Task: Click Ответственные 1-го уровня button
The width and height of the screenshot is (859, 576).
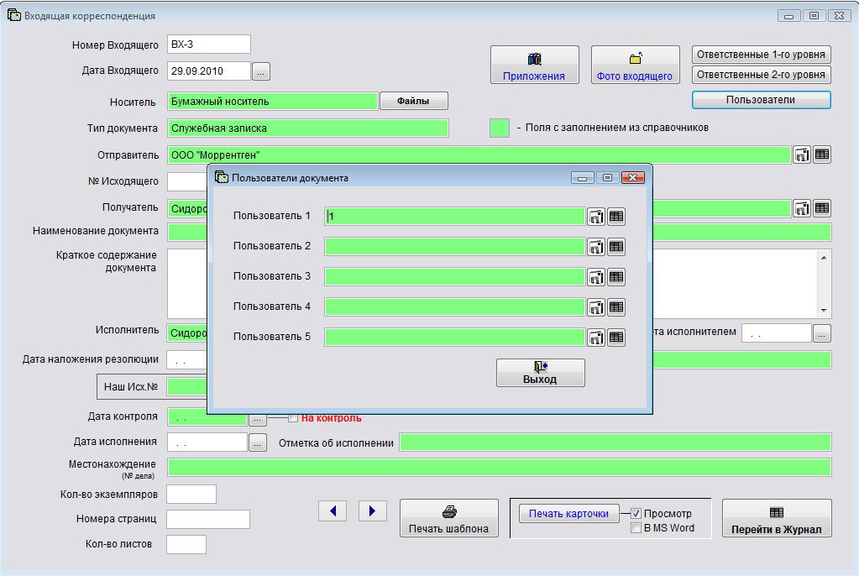Action: [761, 55]
